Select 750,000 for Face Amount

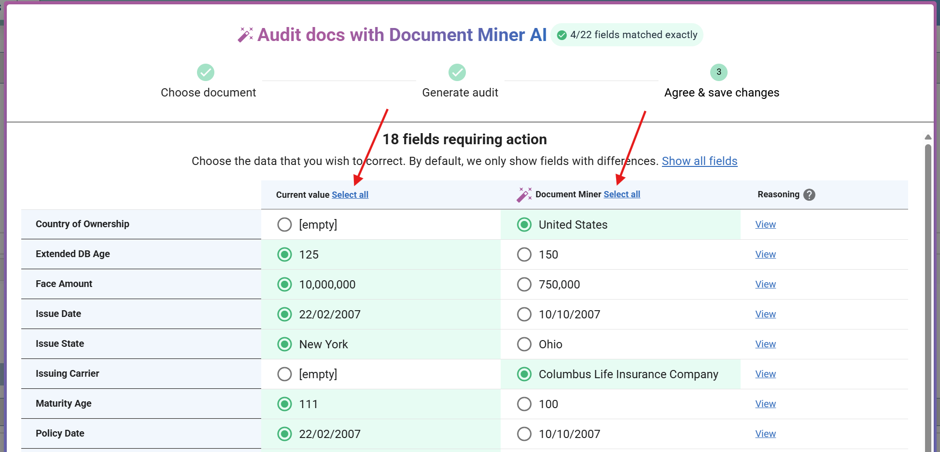(x=524, y=285)
